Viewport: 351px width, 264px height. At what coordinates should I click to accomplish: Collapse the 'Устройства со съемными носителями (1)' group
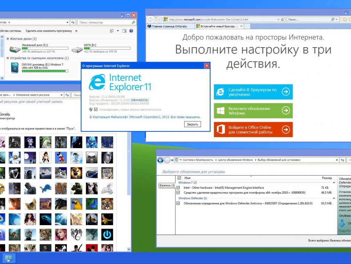(x=8, y=58)
